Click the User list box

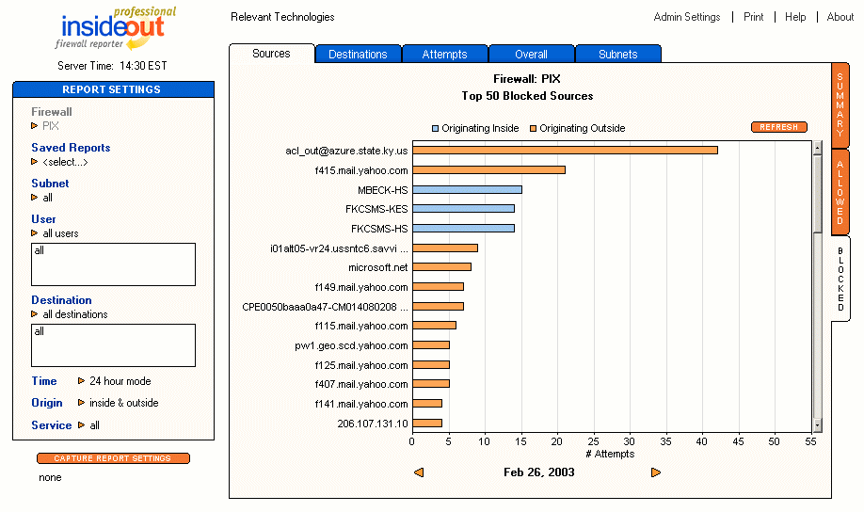pyautogui.click(x=113, y=264)
